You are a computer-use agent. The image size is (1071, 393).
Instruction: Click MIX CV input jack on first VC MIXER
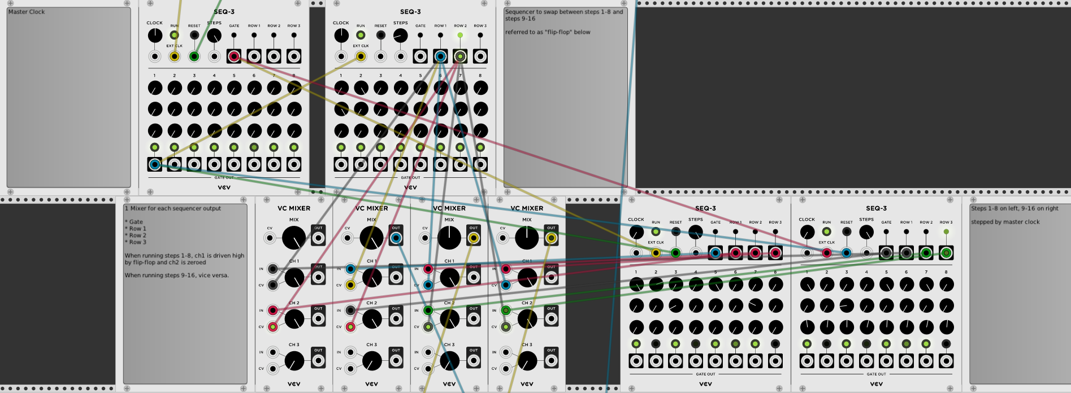[270, 238]
